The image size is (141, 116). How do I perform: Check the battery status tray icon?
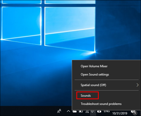[x=81, y=111]
